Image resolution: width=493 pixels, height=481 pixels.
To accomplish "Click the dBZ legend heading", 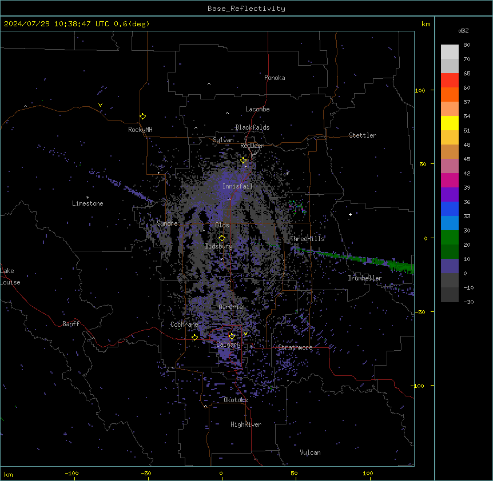I will point(463,30).
